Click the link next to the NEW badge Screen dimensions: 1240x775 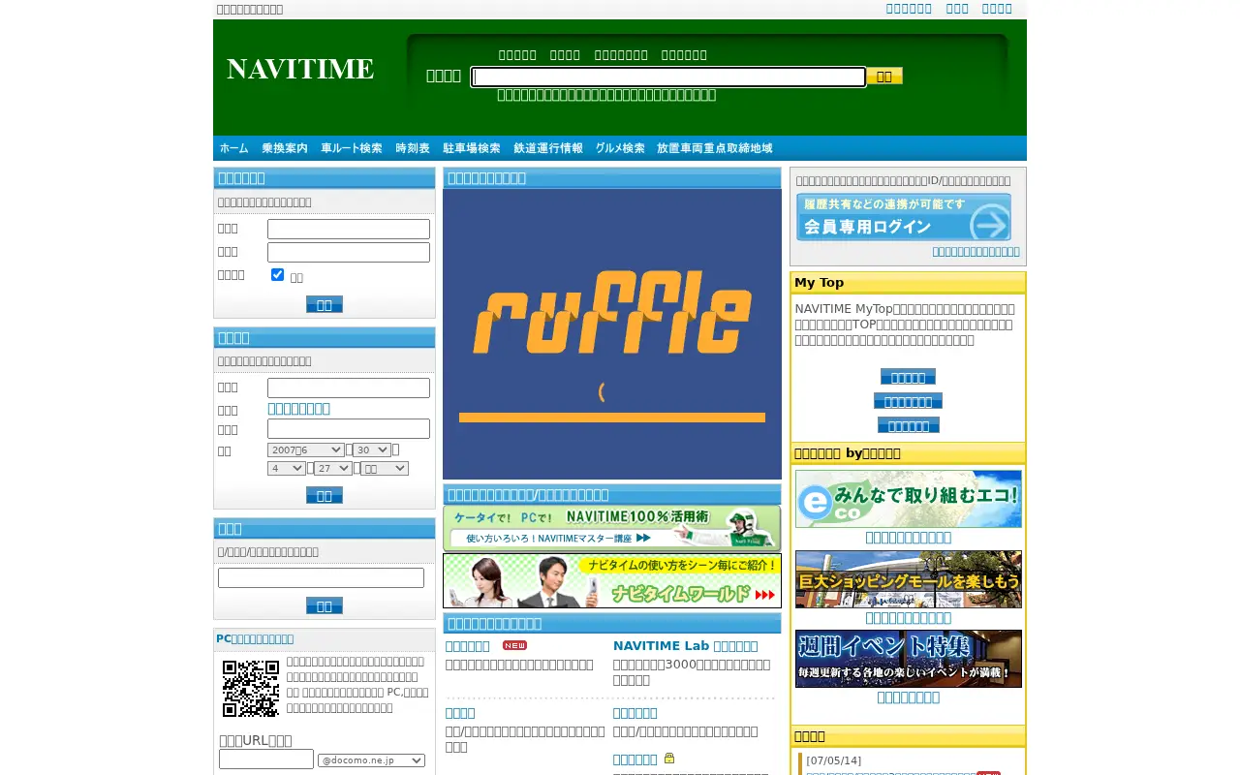pos(467,645)
